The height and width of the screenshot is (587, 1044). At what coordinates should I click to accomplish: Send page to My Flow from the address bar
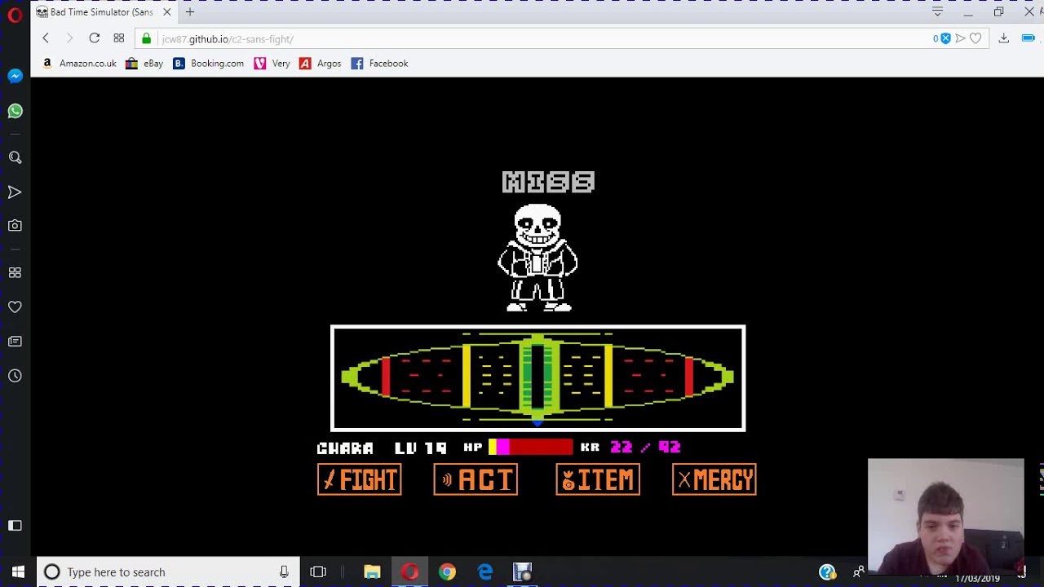click(960, 38)
